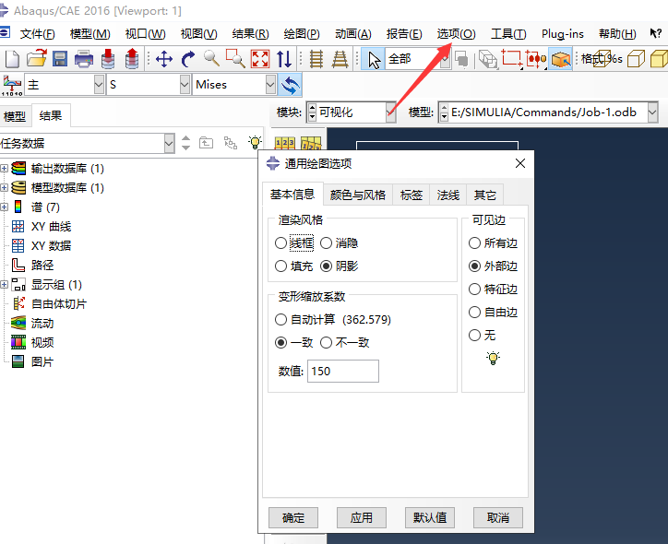Open the 结果(R) menu
Screen dimensions: 668x544
point(251,34)
